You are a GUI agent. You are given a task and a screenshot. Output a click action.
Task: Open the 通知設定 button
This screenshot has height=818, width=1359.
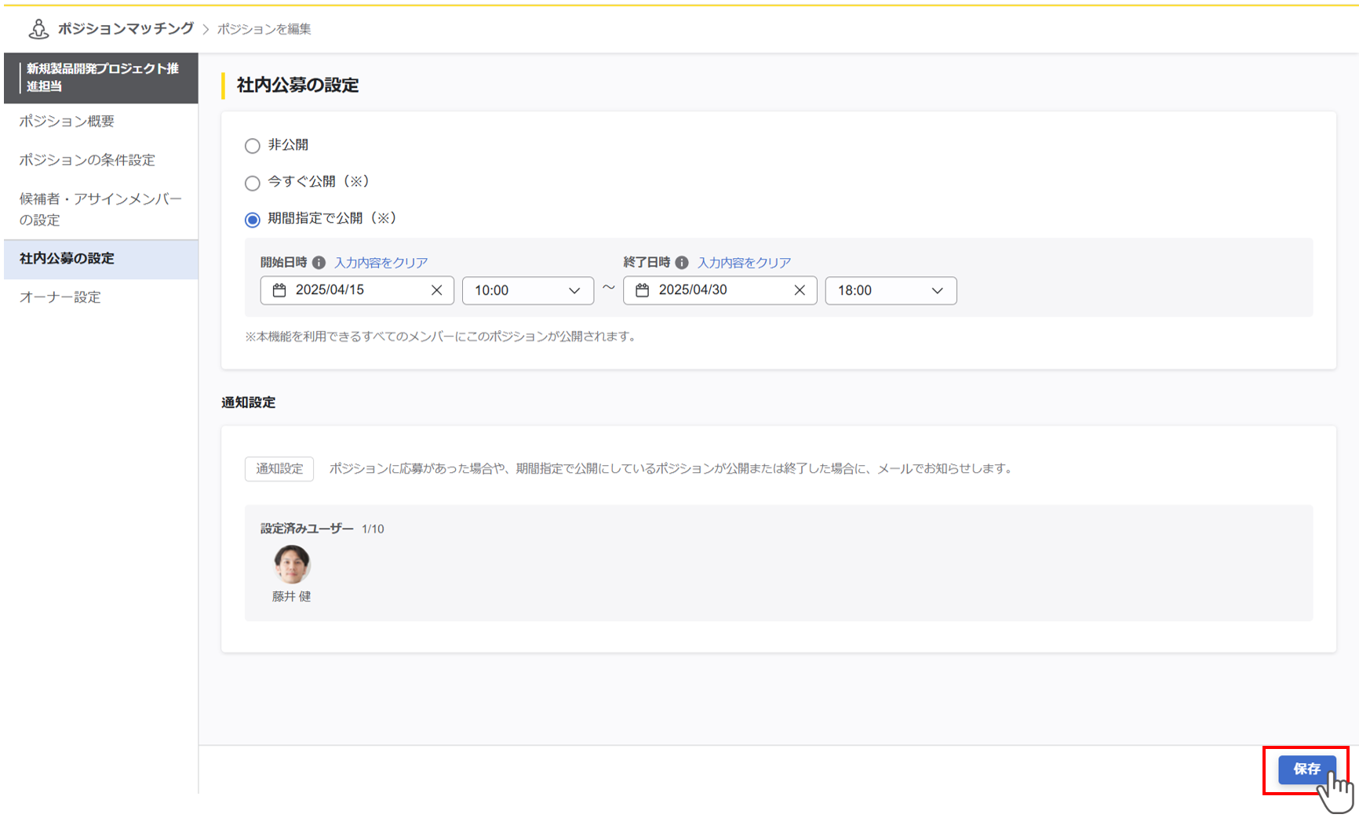(x=279, y=468)
